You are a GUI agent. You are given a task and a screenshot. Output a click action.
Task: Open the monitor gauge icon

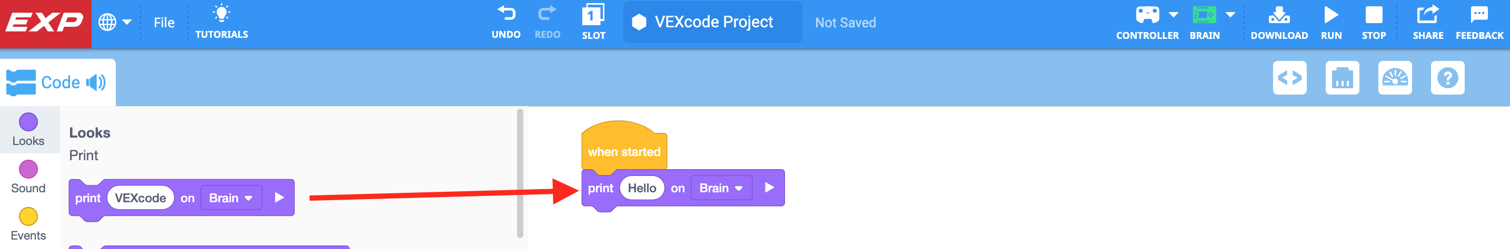point(1395,78)
